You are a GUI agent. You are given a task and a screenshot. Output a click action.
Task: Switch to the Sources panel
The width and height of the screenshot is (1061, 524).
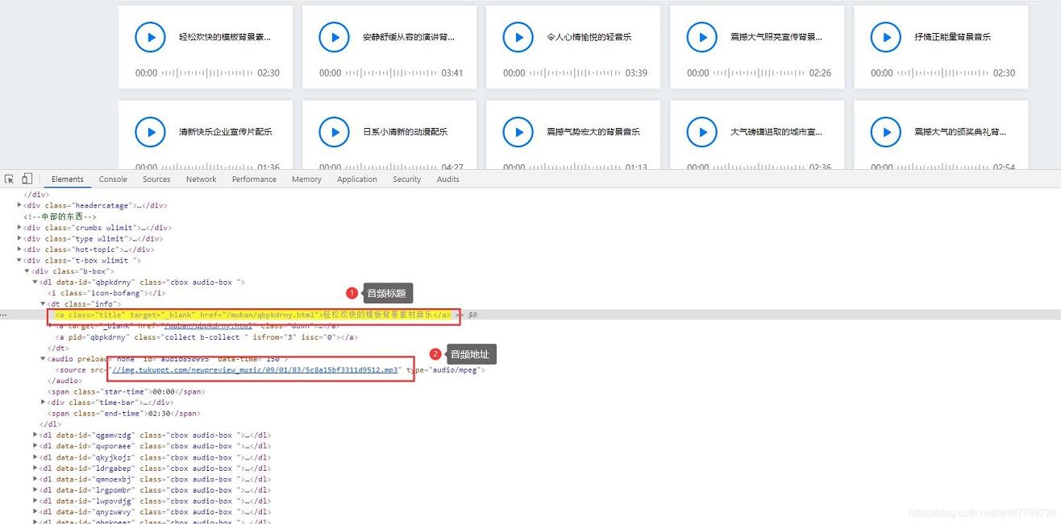pos(156,179)
